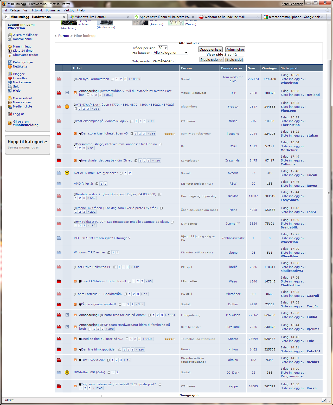Image resolution: width=333 pixels, height=405 pixels.
Task: Open the 'Tråder per side' dropdown
Action: tap(163, 48)
